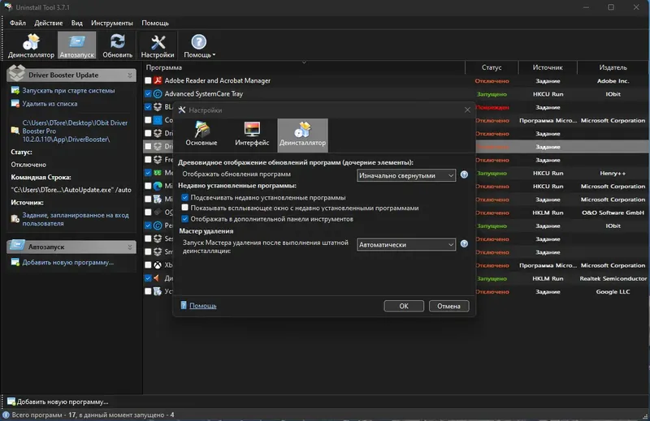Close the Настройки dialog
The image size is (650, 421).
click(467, 110)
